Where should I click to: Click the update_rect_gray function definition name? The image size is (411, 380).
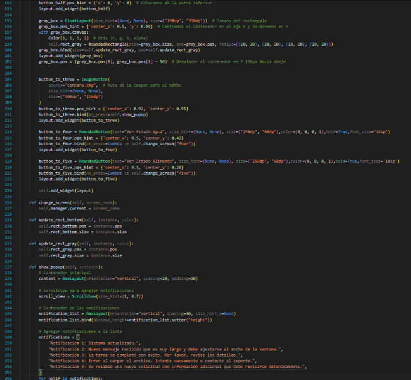(x=59, y=243)
